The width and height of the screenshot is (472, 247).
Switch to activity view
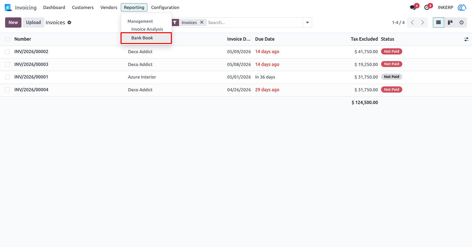461,23
